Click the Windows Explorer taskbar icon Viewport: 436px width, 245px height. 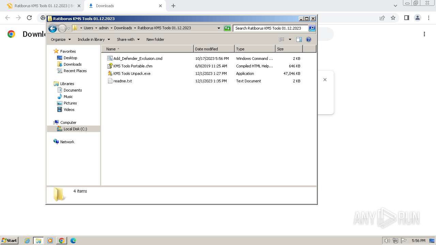tap(38, 241)
